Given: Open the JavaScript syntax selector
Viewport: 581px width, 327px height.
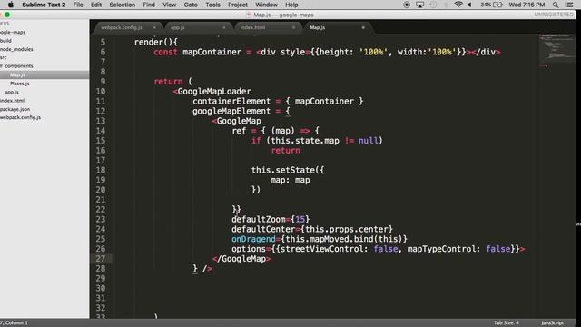Looking at the screenshot, I should [552, 323].
